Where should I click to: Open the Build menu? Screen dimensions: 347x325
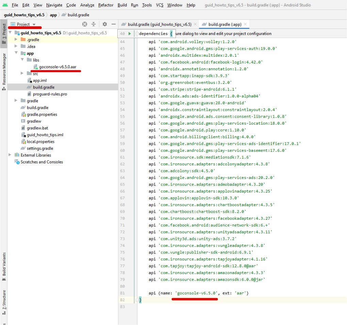pos(122,5)
